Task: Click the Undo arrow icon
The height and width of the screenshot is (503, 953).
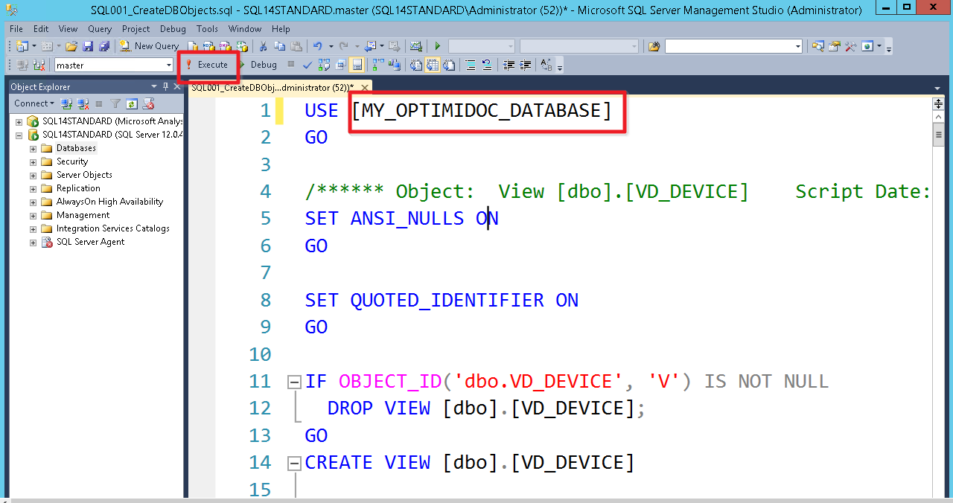Action: click(318, 46)
